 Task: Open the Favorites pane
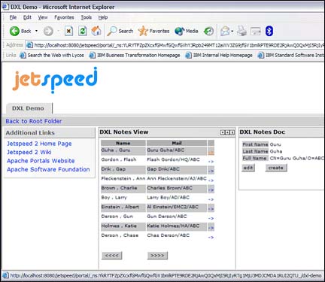click(x=153, y=31)
